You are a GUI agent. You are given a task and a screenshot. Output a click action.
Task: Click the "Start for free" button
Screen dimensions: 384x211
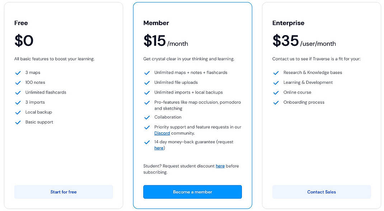(x=64, y=192)
